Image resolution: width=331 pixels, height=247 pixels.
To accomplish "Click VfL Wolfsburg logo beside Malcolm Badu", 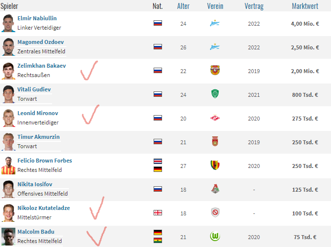I will click(215, 236).
